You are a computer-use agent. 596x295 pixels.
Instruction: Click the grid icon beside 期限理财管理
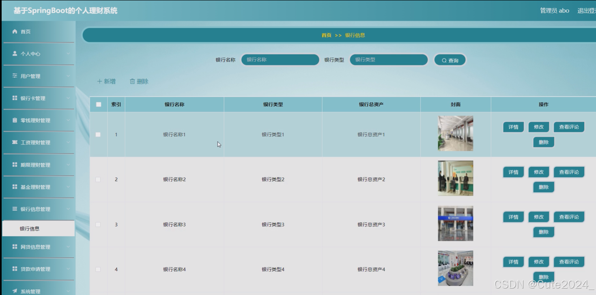15,165
